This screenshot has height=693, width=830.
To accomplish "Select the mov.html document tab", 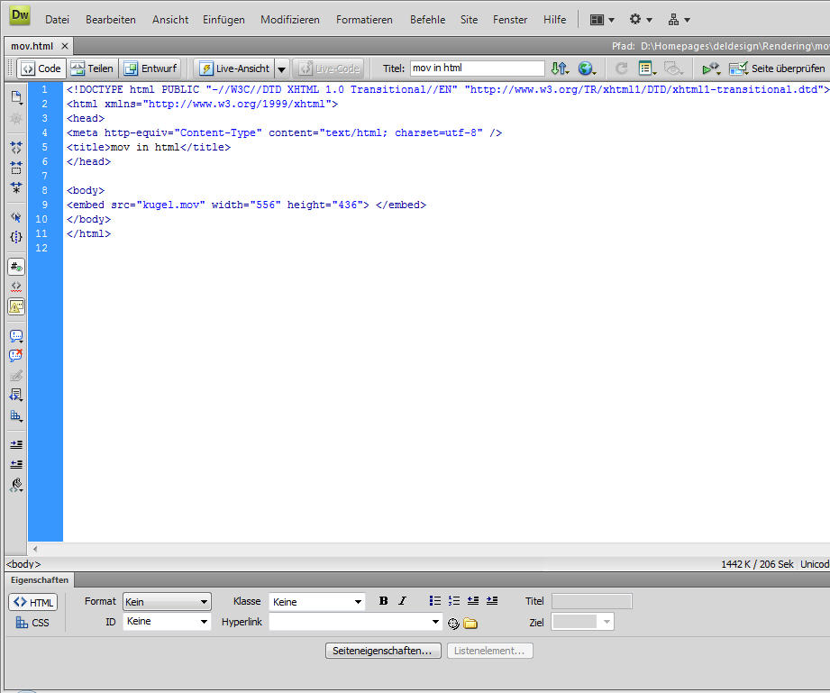I will [32, 46].
